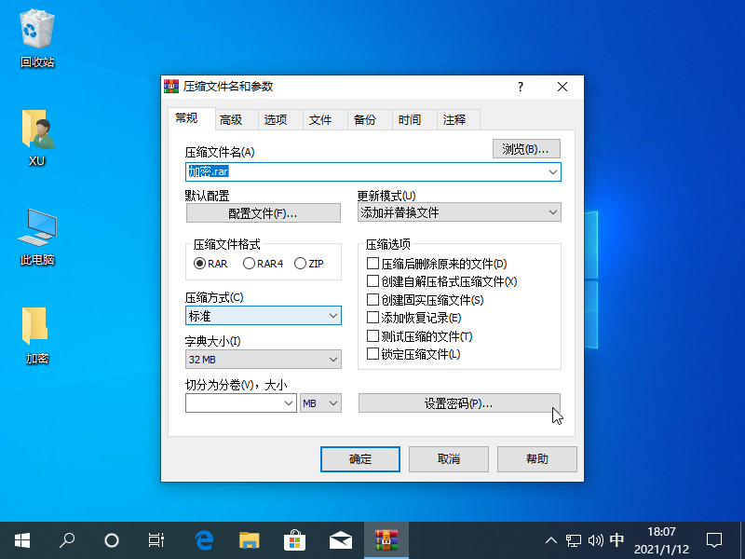This screenshot has width=745, height=559.
Task: Launch Microsoft Store from the taskbar
Action: [294, 539]
